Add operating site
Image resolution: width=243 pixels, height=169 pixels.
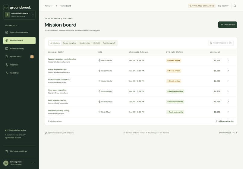pos(224,121)
